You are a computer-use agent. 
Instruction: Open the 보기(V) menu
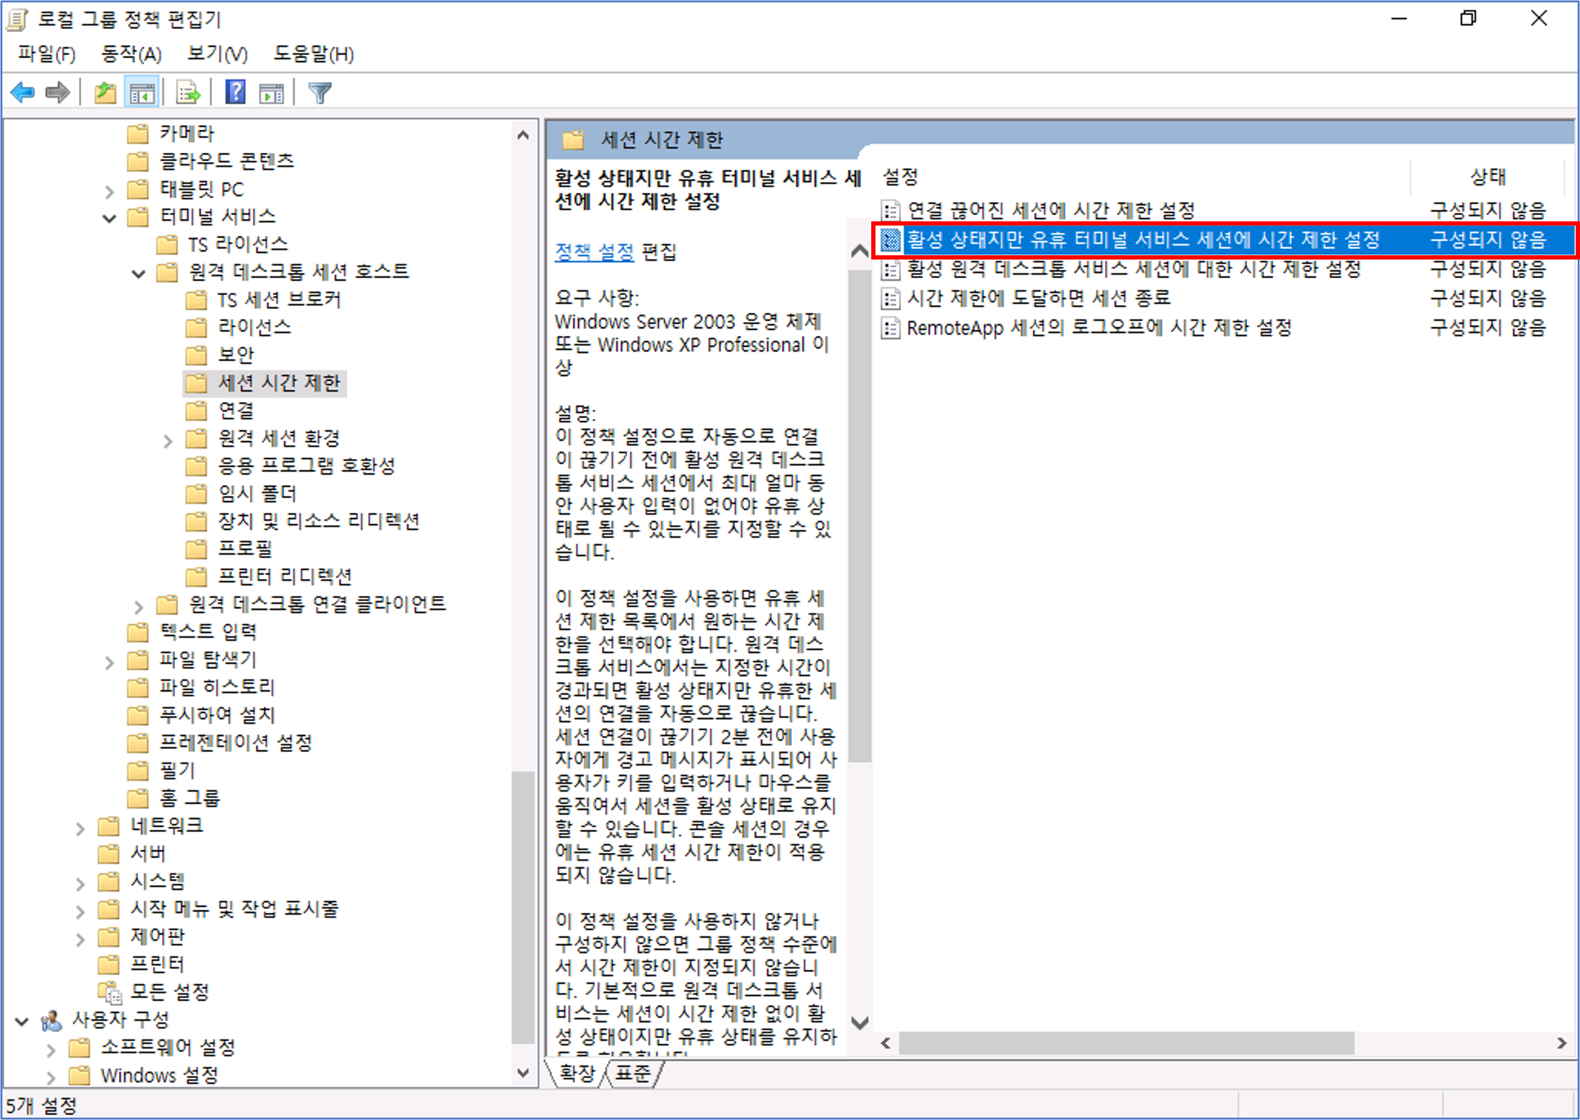point(217,54)
